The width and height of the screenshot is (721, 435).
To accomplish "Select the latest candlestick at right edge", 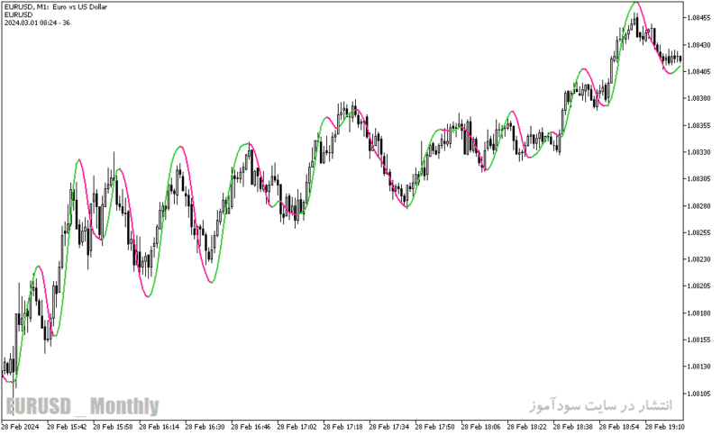I will click(x=680, y=59).
